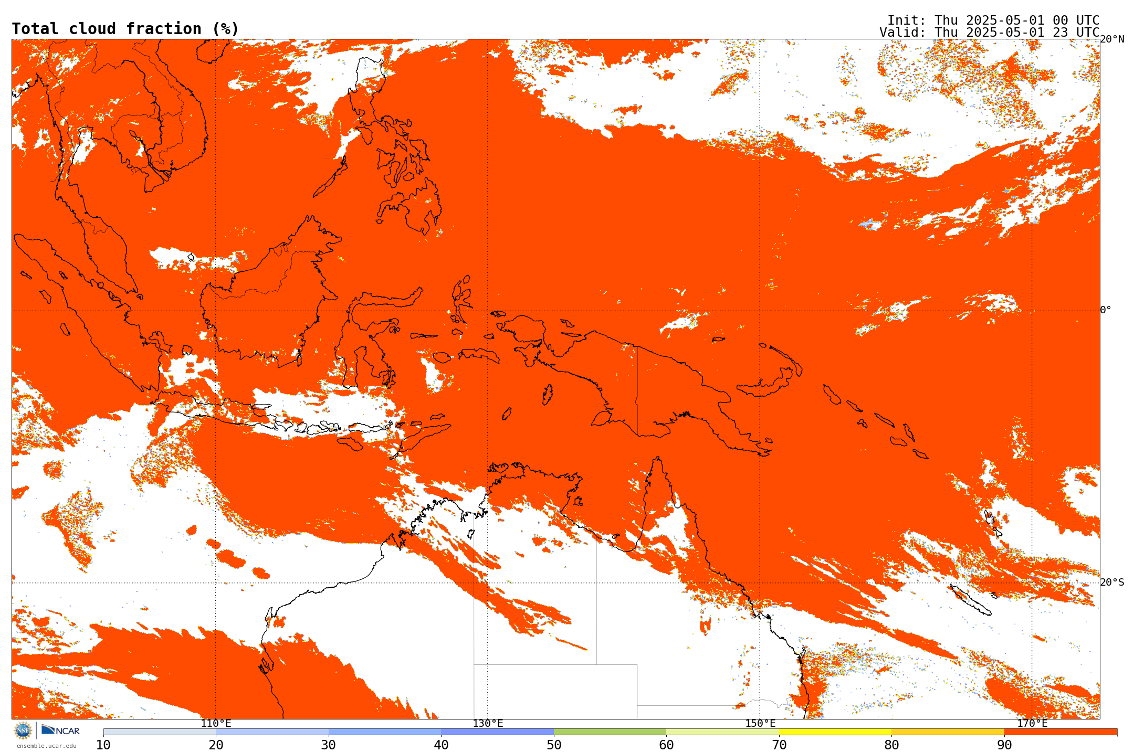Click the 90+ orange-red colorbar segment

click(x=1060, y=732)
